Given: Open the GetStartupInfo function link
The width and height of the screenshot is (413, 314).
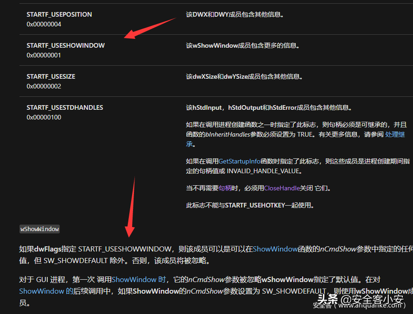Looking at the screenshot, I should tap(240, 161).
